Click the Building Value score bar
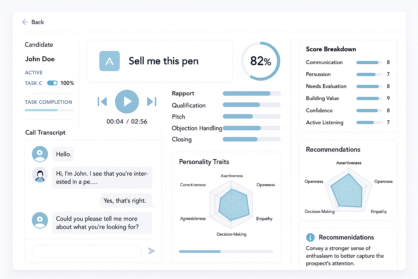The width and height of the screenshot is (418, 279). coord(369,98)
